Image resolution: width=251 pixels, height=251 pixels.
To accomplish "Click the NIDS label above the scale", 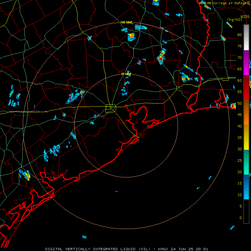I will click(245, 17).
